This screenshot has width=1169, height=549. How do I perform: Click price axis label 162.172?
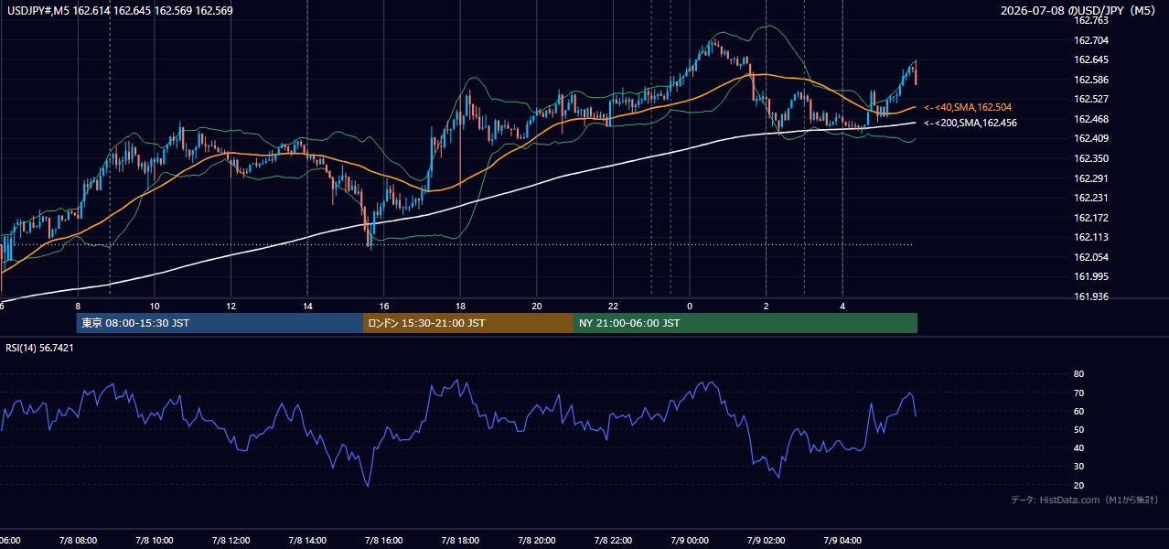(1090, 218)
